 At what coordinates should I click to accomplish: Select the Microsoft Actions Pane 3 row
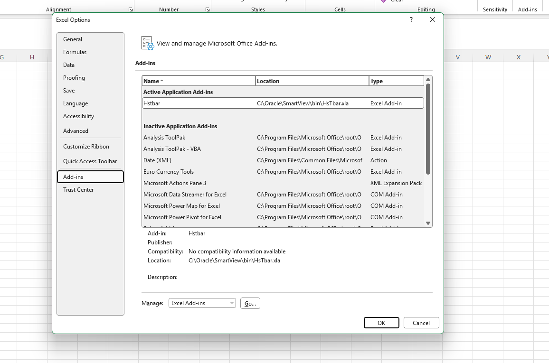pyautogui.click(x=283, y=183)
